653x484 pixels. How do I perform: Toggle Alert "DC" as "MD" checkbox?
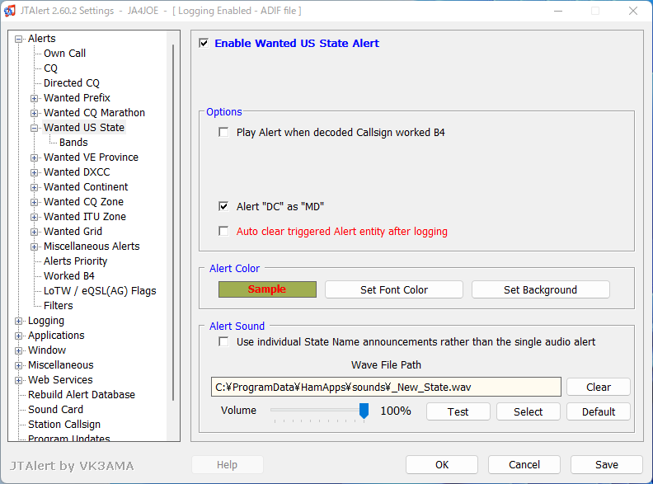coord(223,206)
